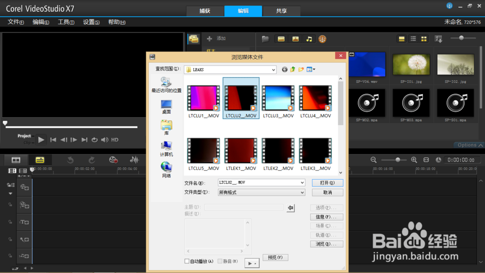Toggle library title display icon

(402, 39)
